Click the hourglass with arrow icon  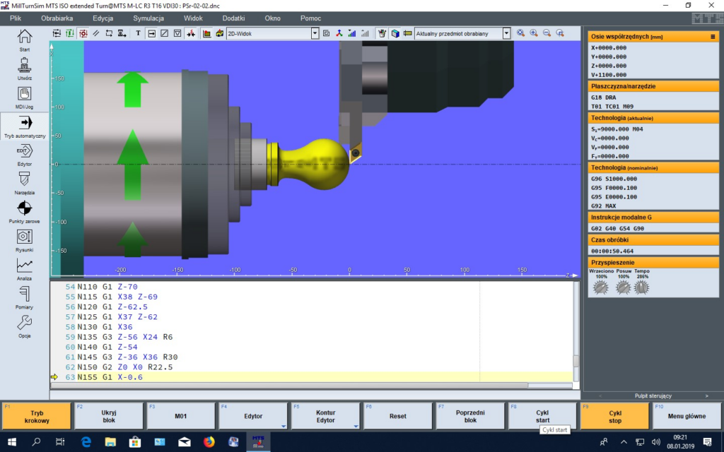tap(122, 33)
